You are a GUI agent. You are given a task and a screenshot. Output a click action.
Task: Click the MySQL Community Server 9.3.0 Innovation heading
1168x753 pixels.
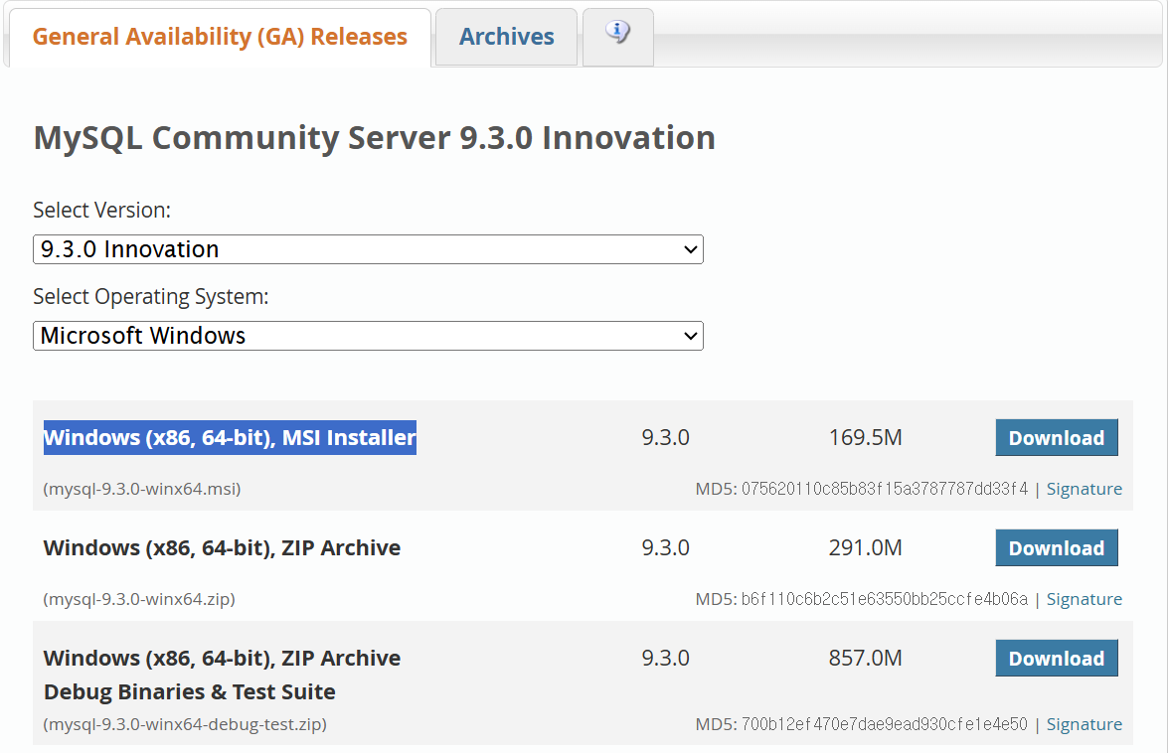(x=374, y=138)
